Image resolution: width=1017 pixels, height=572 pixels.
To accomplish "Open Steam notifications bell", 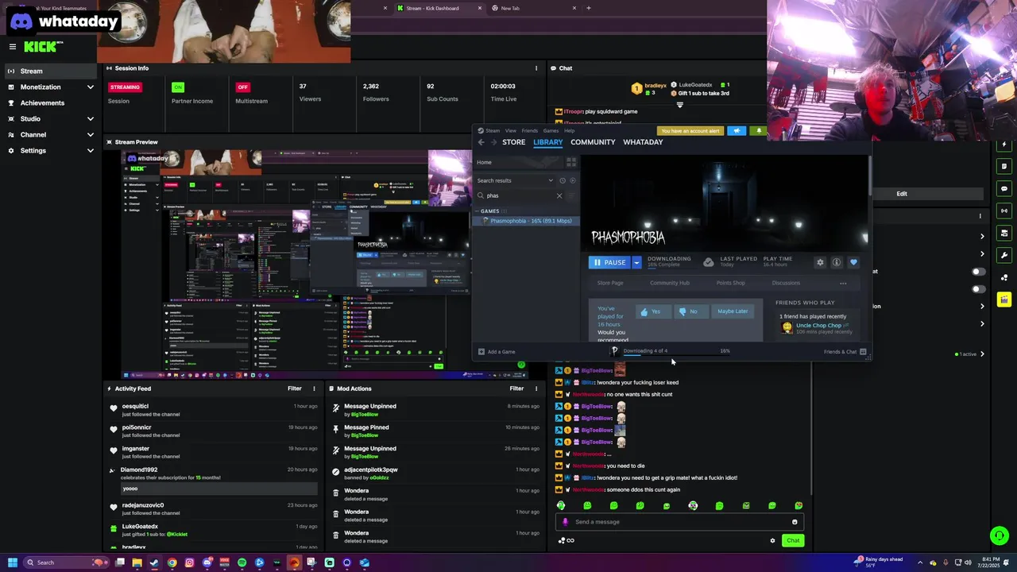I will 758,131.
